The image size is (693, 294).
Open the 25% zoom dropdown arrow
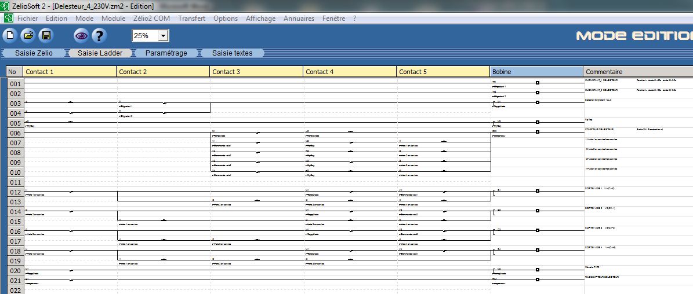point(163,36)
